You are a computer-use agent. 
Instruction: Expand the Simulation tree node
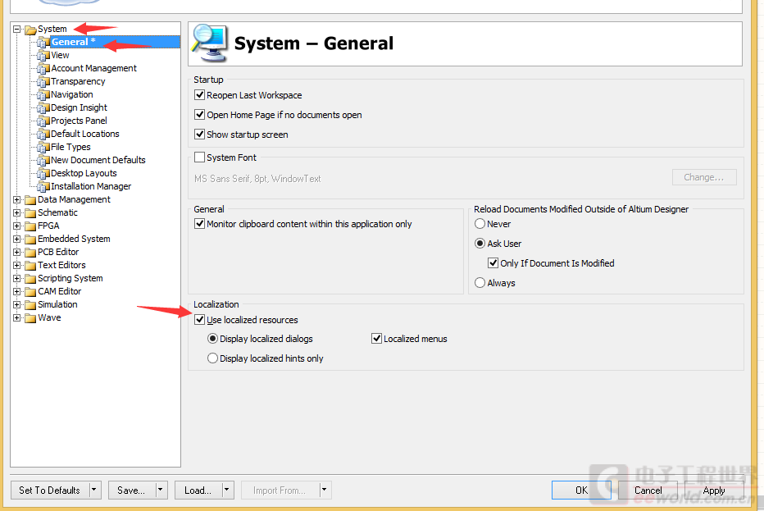point(17,305)
